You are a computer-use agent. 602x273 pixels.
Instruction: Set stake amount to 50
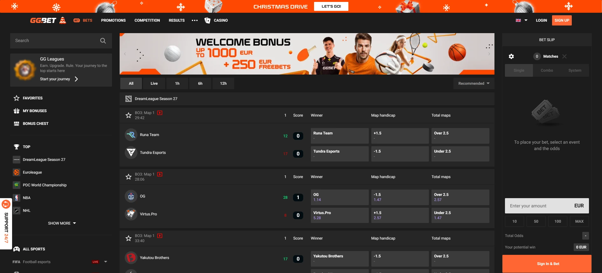coord(536,221)
